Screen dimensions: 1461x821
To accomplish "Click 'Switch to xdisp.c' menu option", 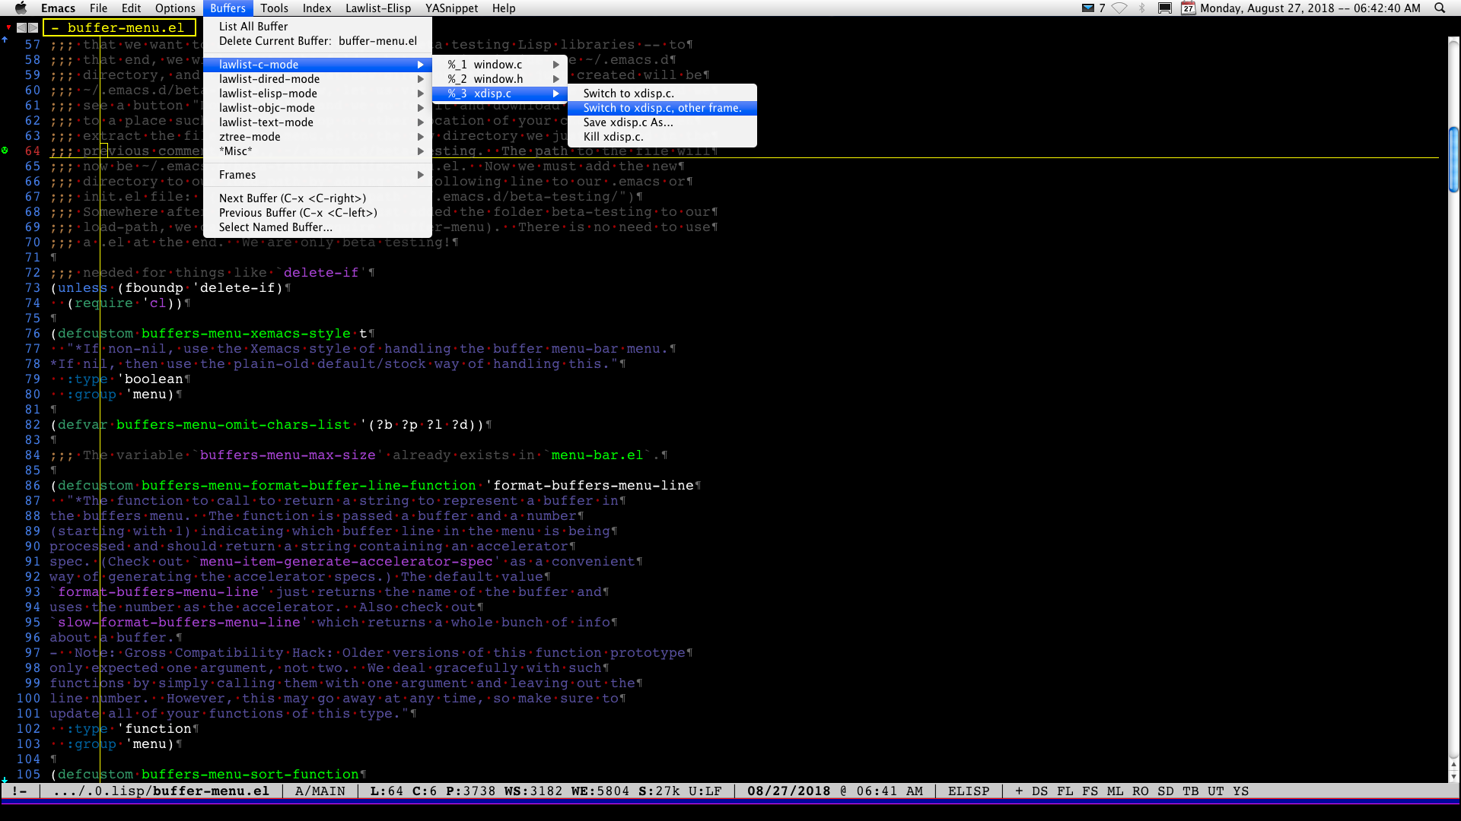I will [x=626, y=94].
